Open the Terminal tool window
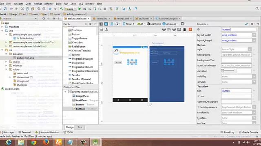Image resolution: width=261 pixels, height=146 pixels. tap(24, 132)
